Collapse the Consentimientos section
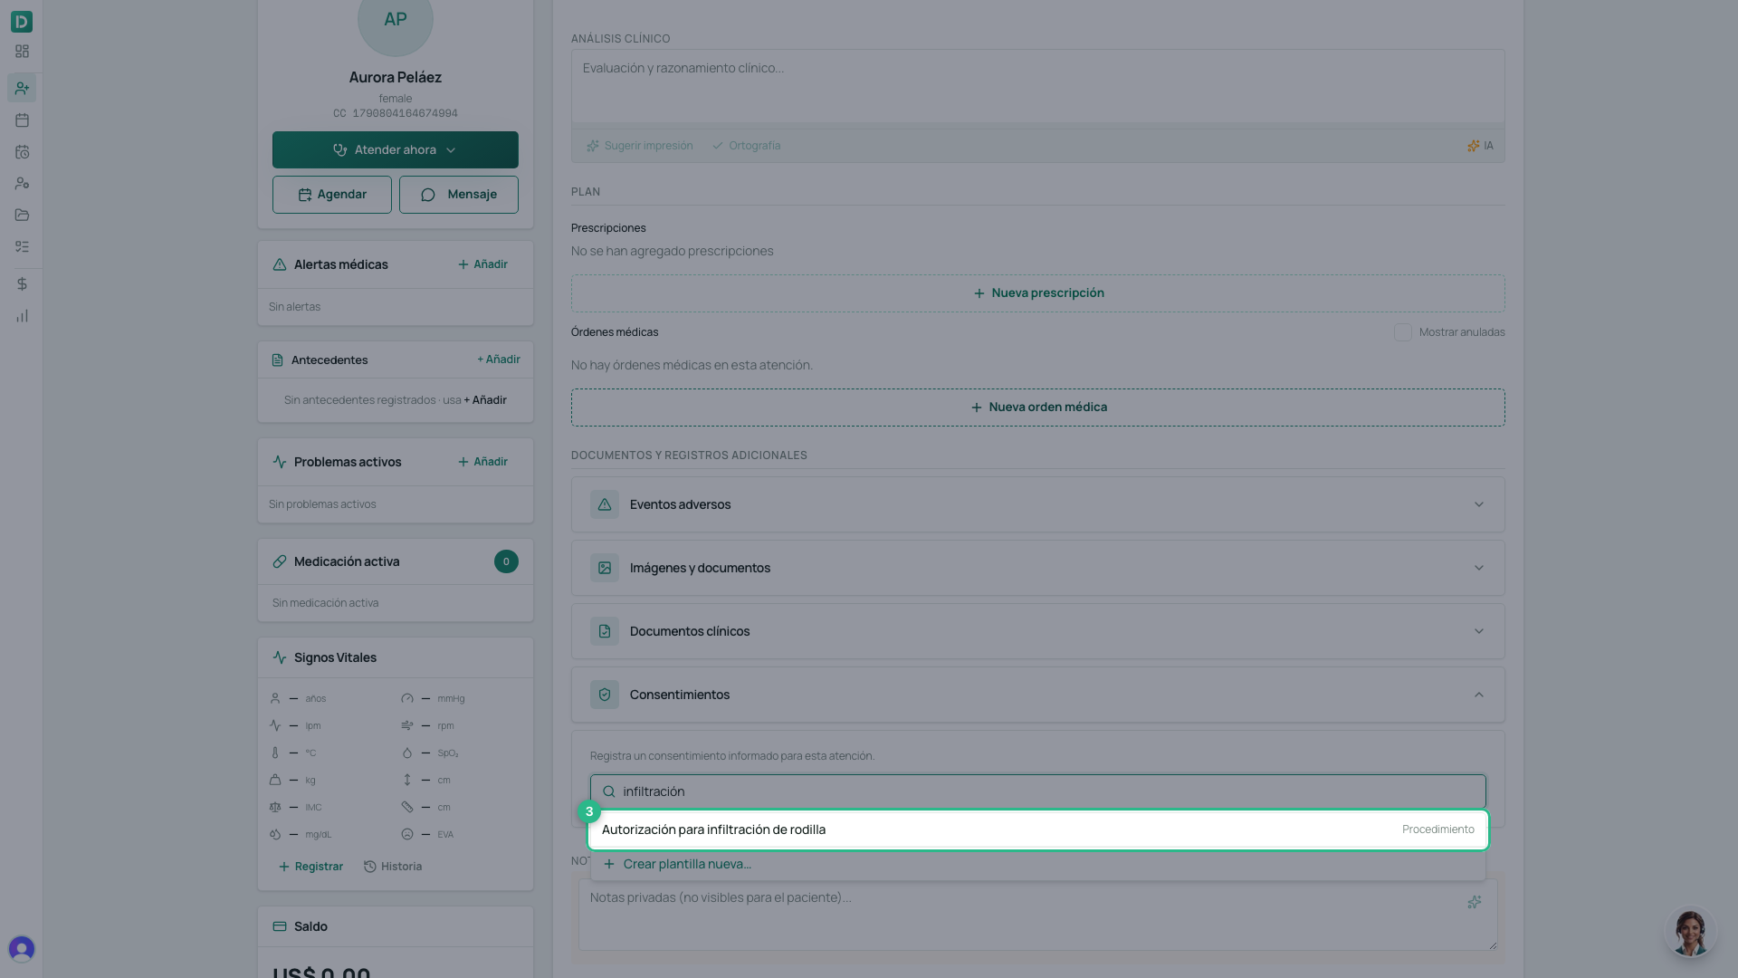Viewport: 1738px width, 978px height. point(1037,695)
